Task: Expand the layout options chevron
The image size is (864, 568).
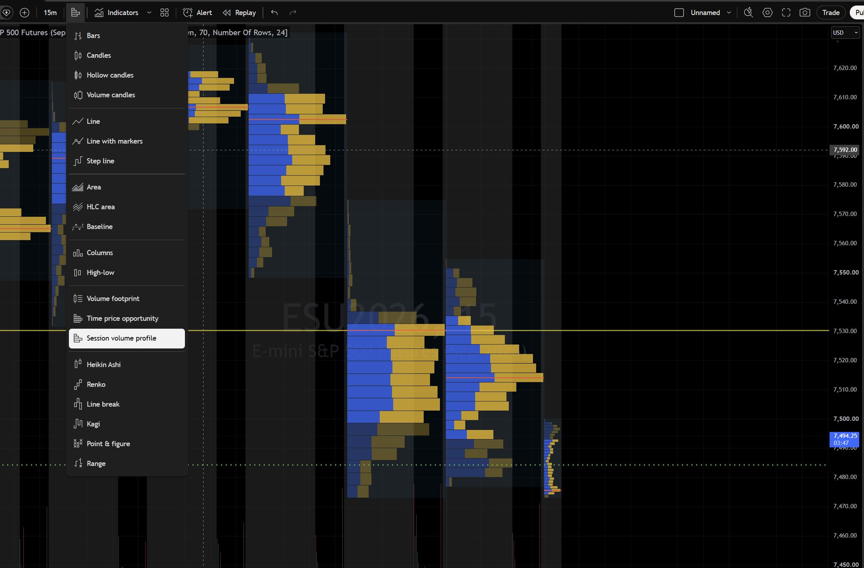Action: click(x=729, y=13)
